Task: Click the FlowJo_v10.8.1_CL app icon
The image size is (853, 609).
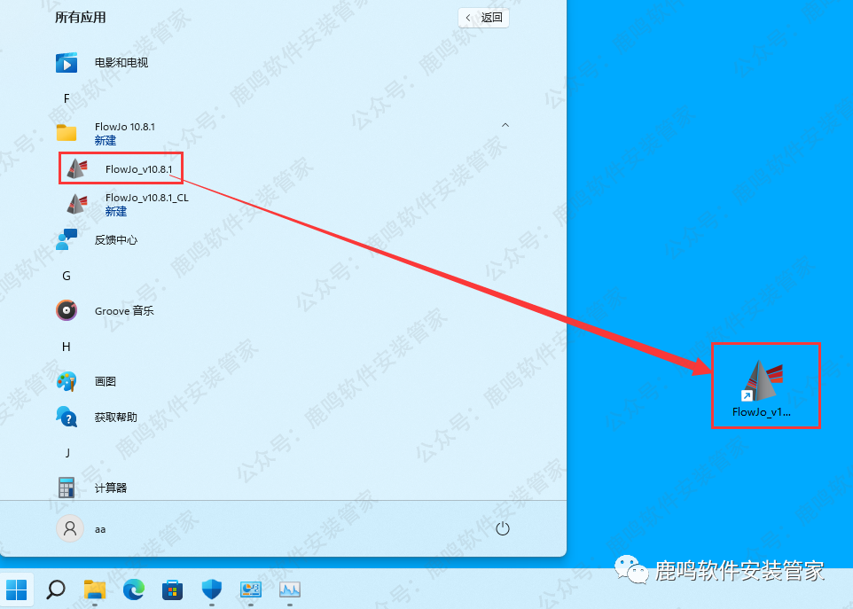Action: click(x=77, y=204)
